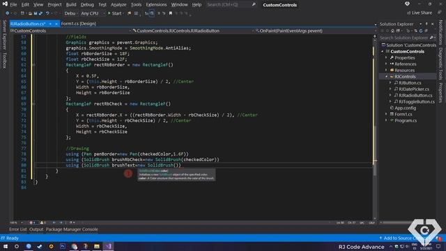446x251 pixels.
Task: Open the Any CPU platform dropdown
Action: click(x=92, y=13)
